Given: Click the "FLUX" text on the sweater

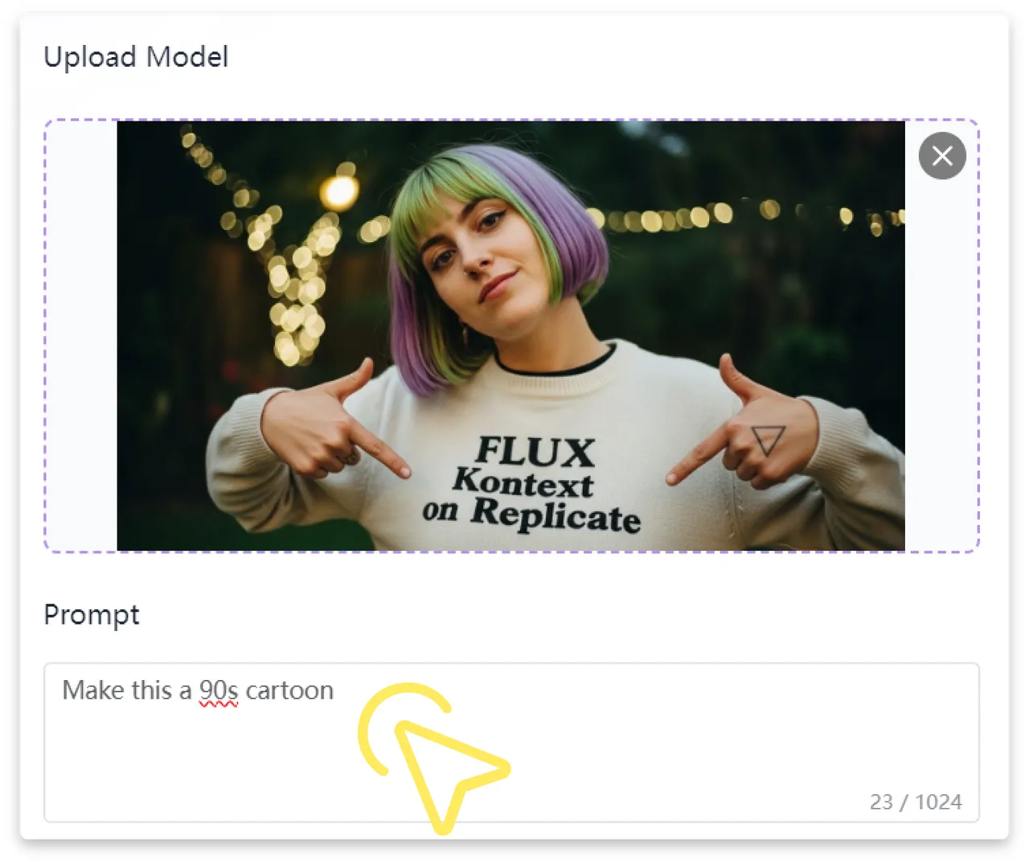Looking at the screenshot, I should click(x=535, y=452).
